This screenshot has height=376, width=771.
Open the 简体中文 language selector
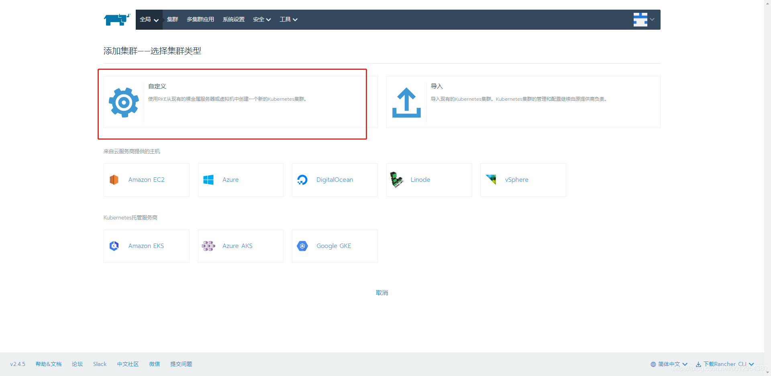click(669, 364)
